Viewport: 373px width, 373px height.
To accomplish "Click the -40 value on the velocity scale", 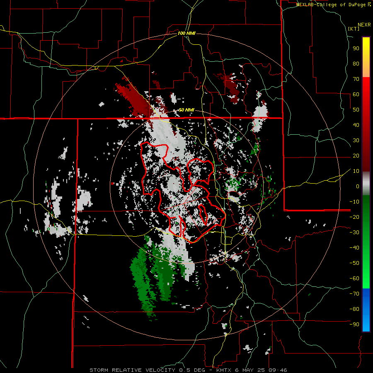I will (354, 248).
